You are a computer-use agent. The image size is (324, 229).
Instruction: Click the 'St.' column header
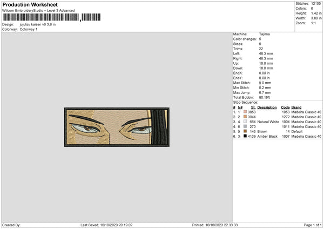pyautogui.click(x=253, y=107)
